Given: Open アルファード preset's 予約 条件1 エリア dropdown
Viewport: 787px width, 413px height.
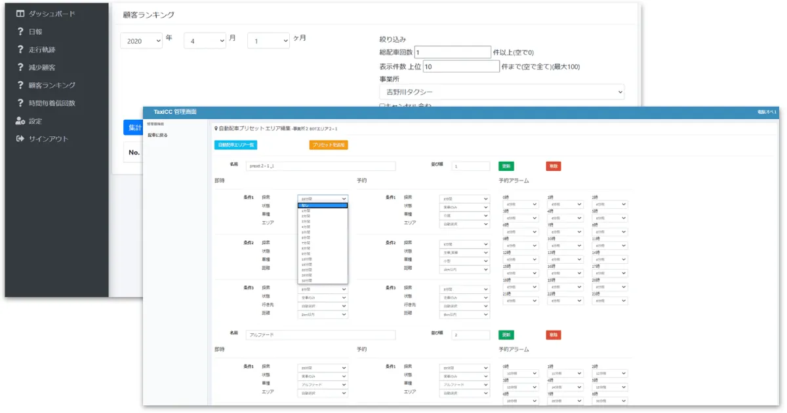Looking at the screenshot, I should click(464, 393).
